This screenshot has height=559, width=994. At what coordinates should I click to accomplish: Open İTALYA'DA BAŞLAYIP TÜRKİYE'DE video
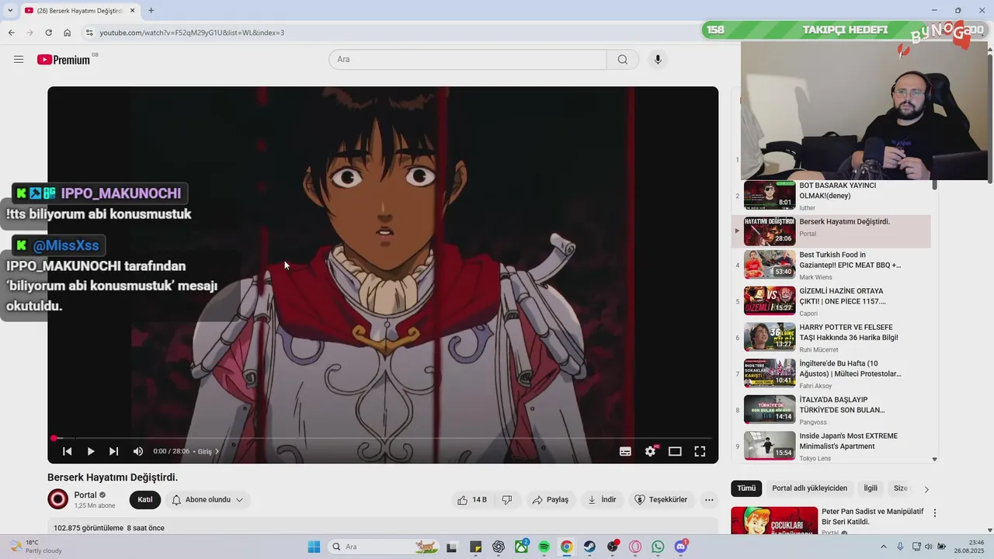831,410
